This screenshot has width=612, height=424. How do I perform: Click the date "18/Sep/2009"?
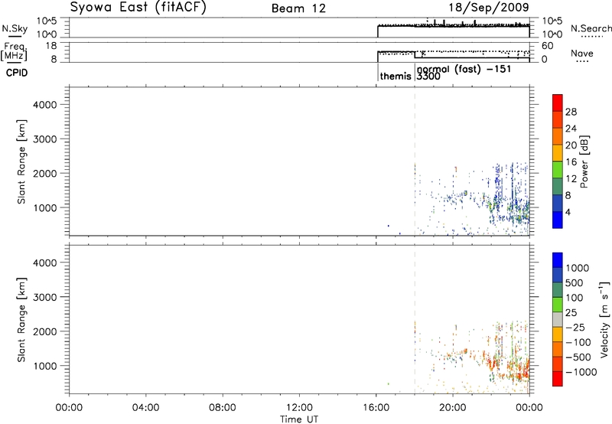(489, 8)
